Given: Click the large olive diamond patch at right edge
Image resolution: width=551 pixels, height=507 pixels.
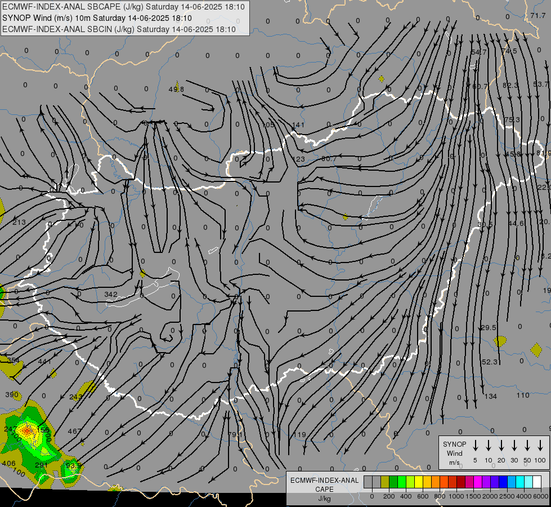Looking at the screenshot, I should tap(536, 350).
